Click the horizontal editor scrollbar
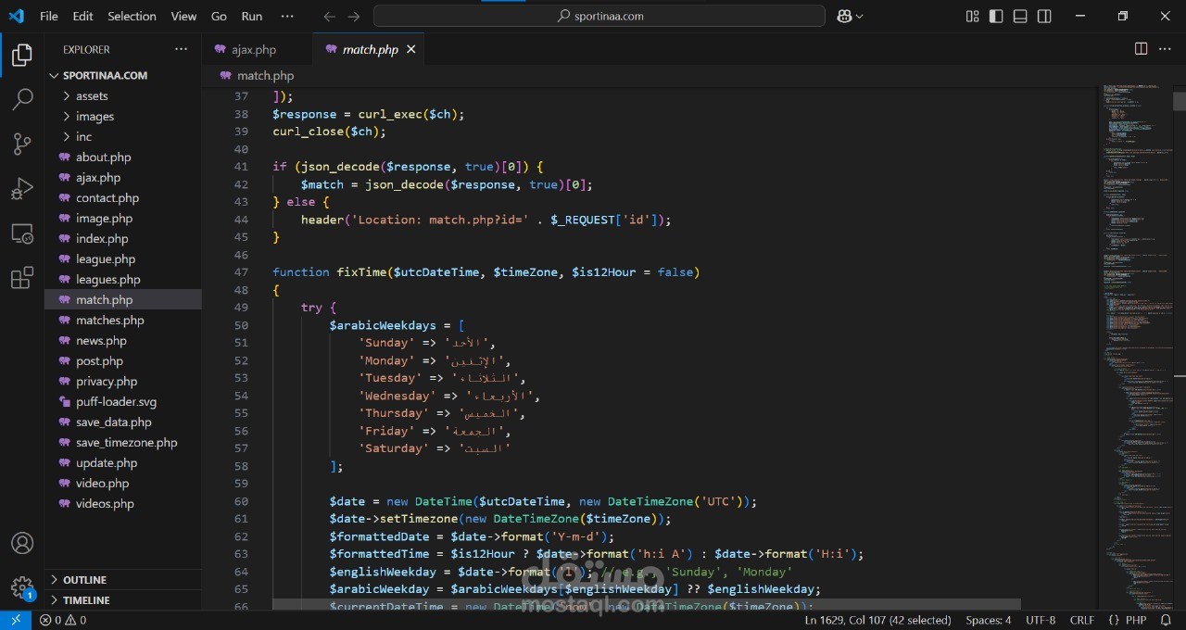Screen dimensions: 1186x630 tap(647, 604)
